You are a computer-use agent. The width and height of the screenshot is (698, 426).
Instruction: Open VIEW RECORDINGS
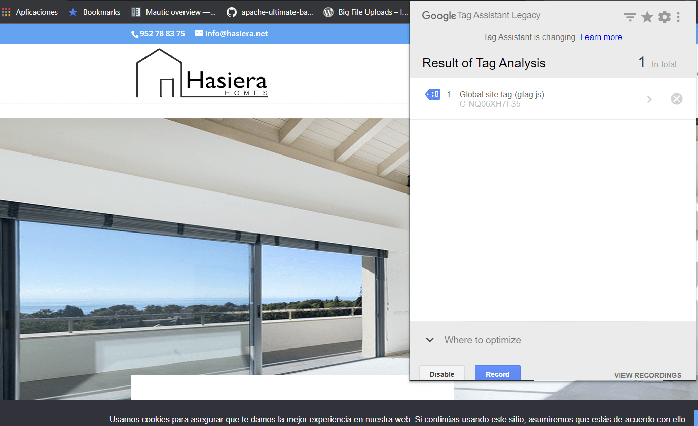coord(648,375)
